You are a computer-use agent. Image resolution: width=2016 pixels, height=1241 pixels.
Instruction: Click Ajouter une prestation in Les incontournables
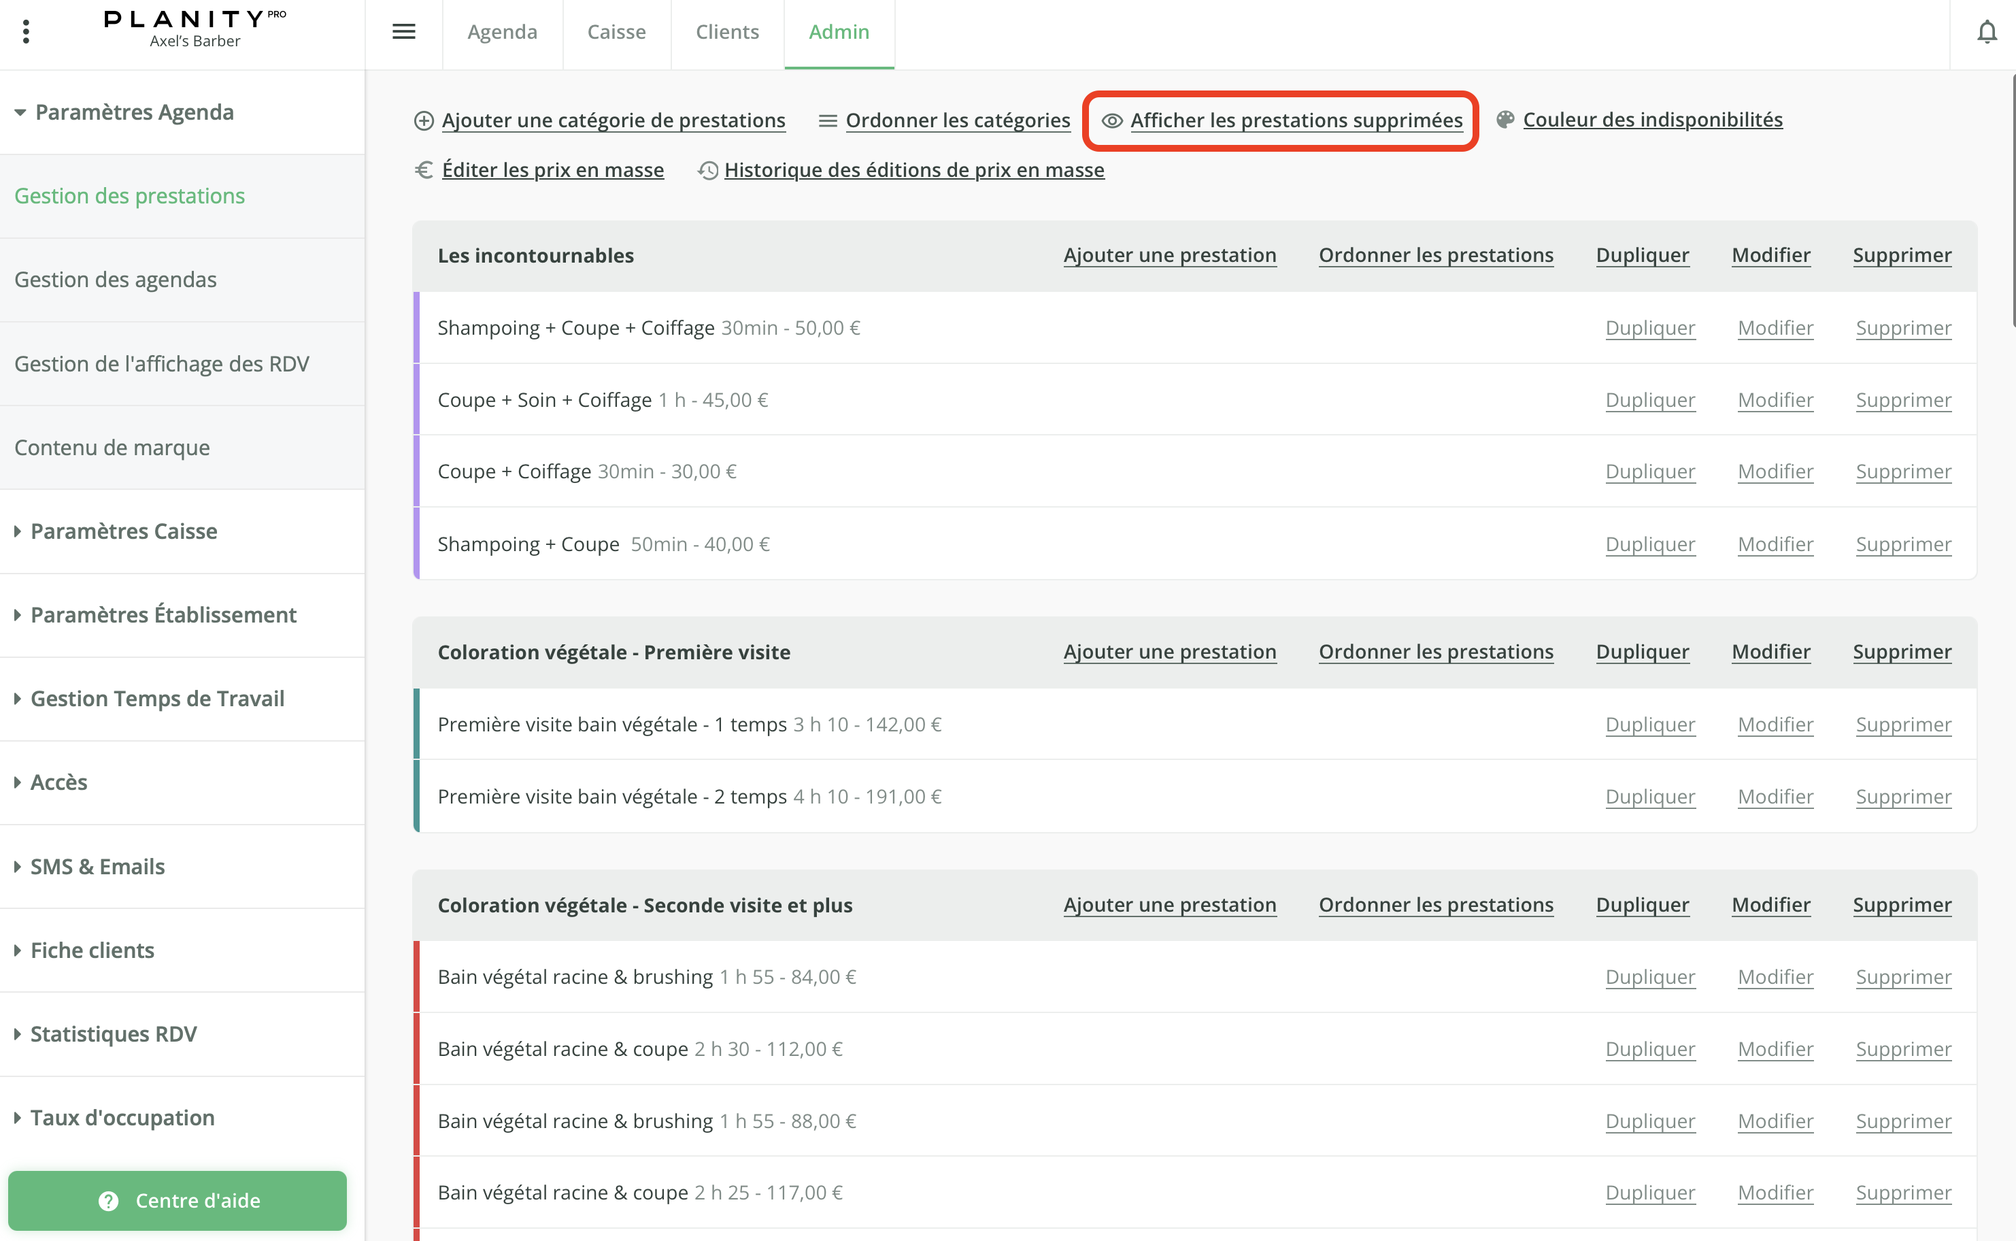pos(1169,255)
